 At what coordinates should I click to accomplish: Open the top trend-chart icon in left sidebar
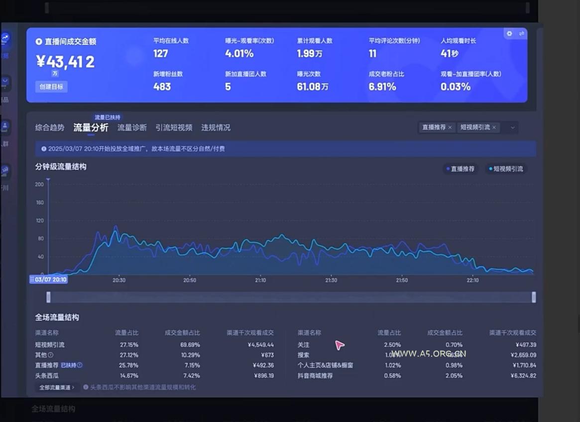point(5,38)
